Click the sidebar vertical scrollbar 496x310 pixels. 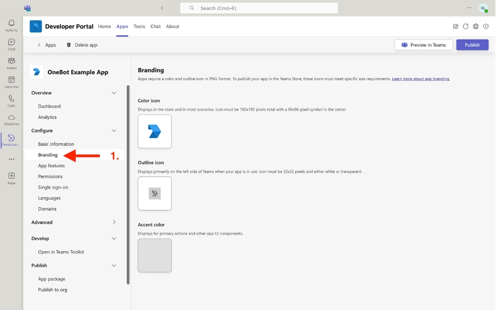pos(128,185)
